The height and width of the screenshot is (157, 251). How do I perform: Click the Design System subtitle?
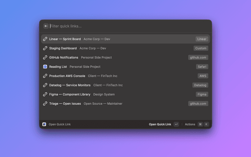point(104,94)
